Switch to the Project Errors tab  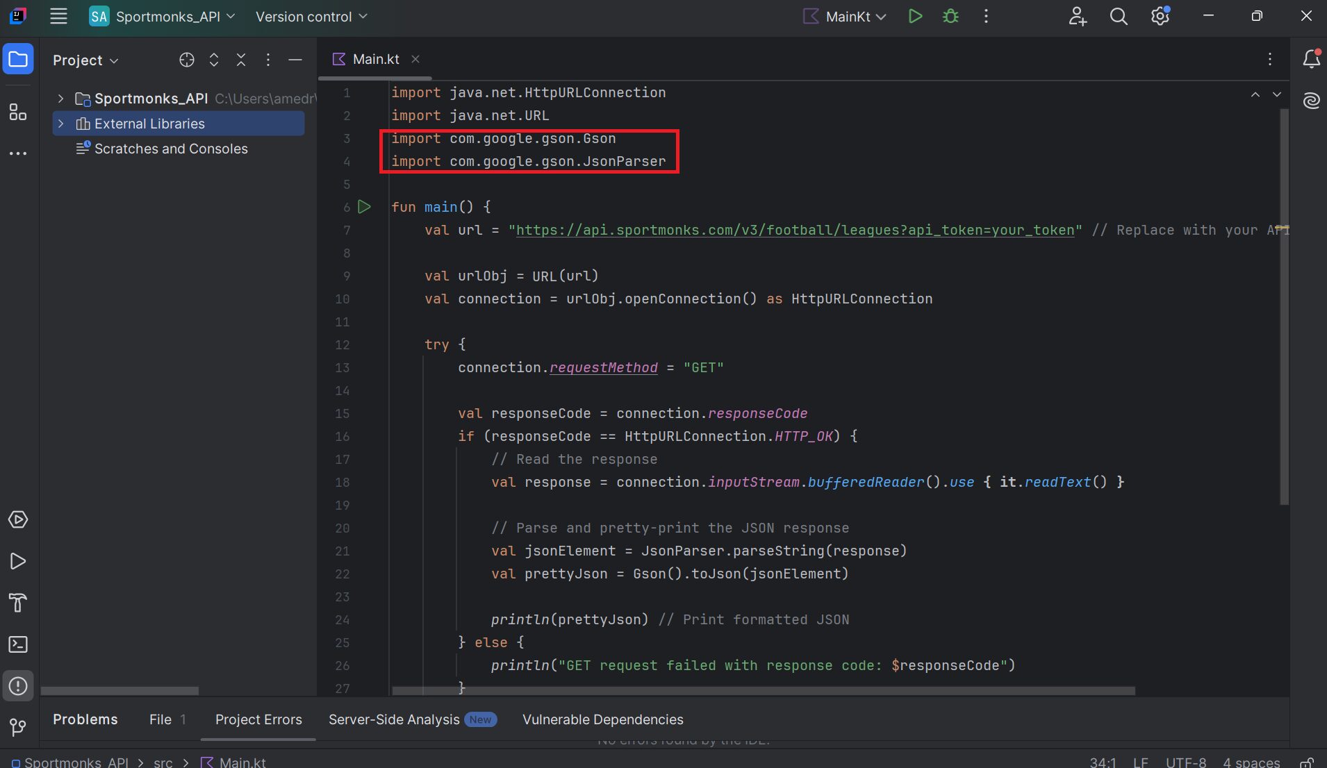[258, 719]
